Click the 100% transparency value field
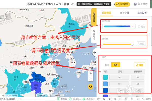Viewport: 152px width, 101px height. click(x=141, y=44)
